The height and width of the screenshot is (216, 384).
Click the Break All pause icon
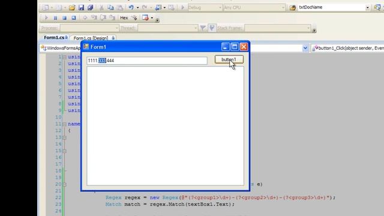pyautogui.click(x=55, y=17)
